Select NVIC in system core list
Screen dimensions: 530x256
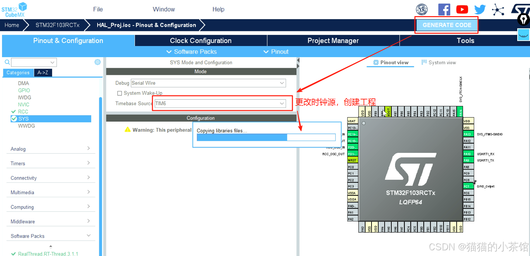(x=24, y=104)
